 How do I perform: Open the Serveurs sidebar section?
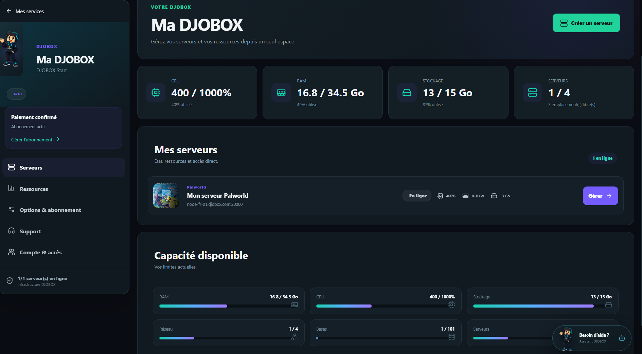click(x=64, y=167)
